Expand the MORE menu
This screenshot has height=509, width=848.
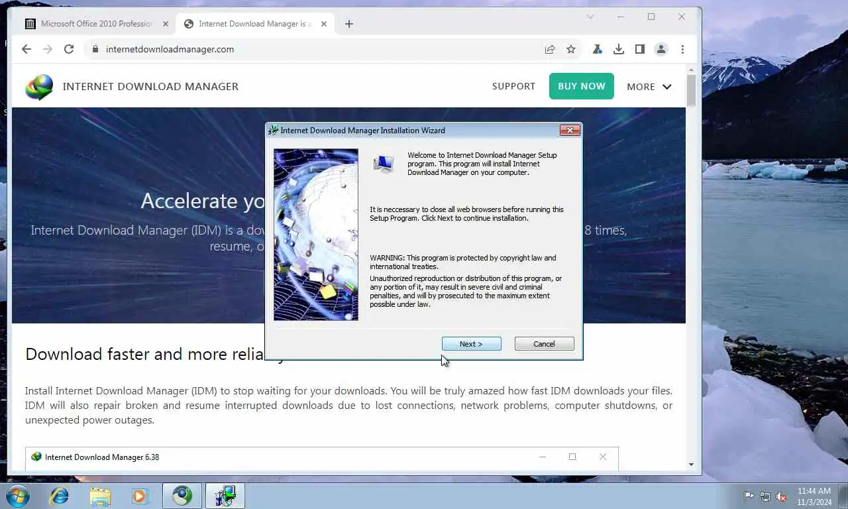click(x=649, y=87)
